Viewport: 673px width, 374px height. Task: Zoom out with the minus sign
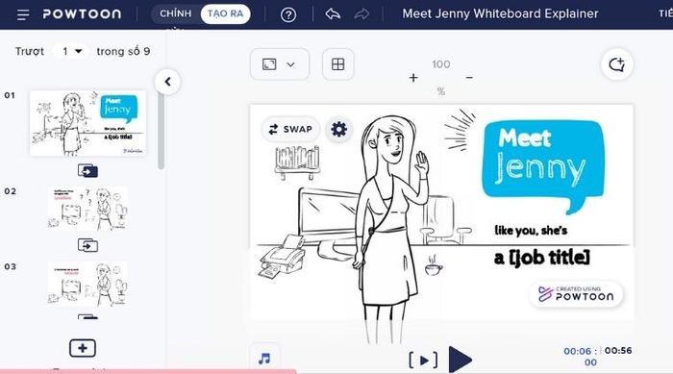click(x=469, y=78)
